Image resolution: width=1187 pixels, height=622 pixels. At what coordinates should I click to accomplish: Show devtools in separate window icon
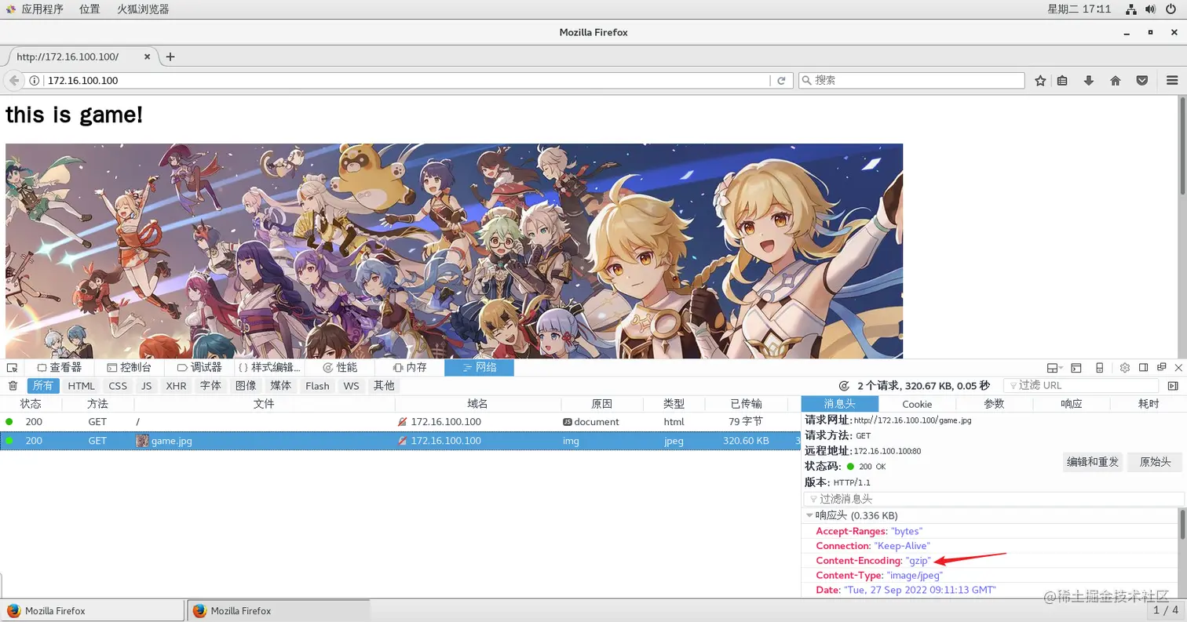(x=1161, y=368)
